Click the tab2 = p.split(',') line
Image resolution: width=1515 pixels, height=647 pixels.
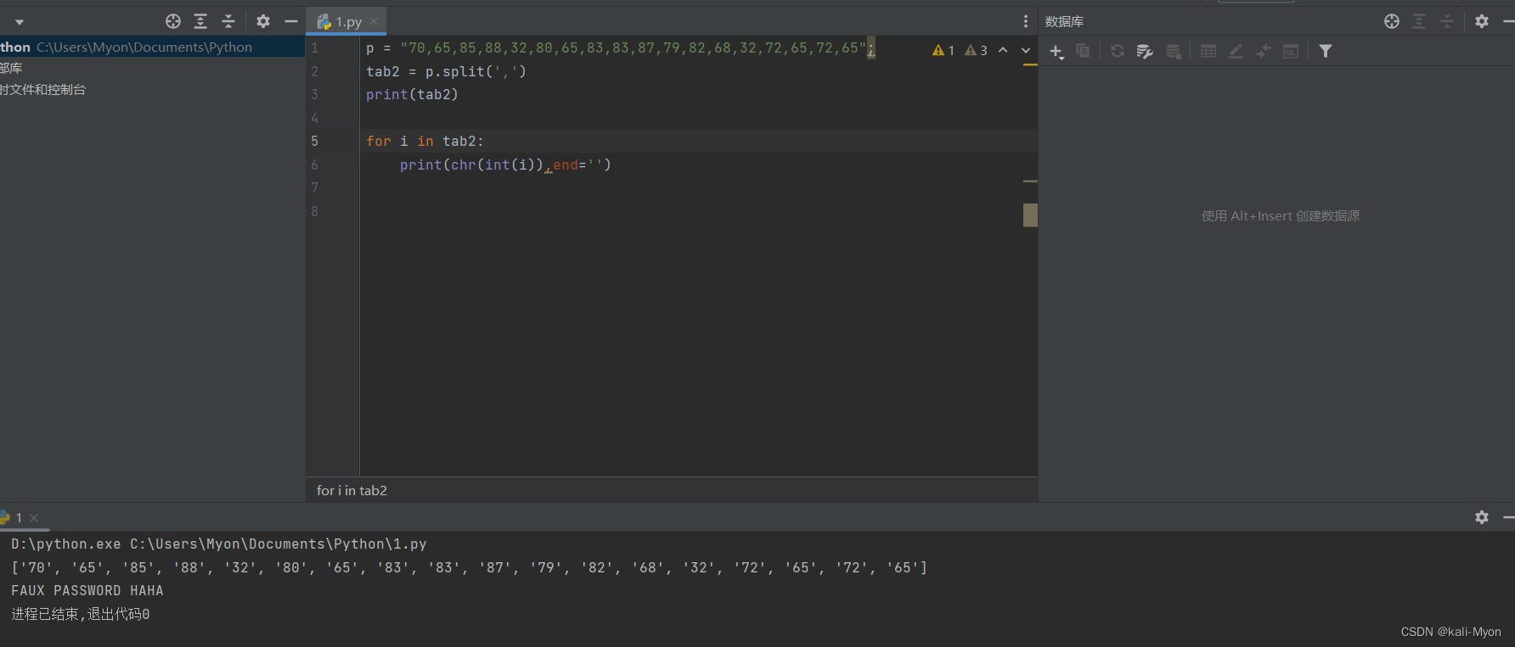pos(446,71)
